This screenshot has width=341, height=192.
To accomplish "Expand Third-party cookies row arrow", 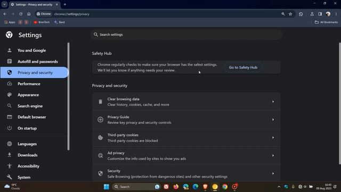I will (273, 138).
